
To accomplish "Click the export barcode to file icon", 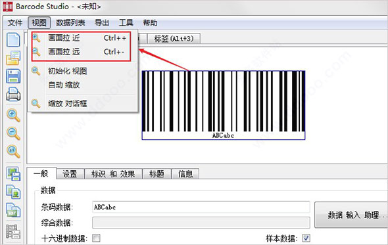I will [x=13, y=174].
